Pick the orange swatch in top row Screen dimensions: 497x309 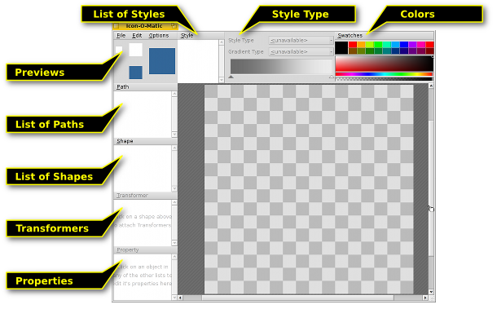(x=361, y=45)
